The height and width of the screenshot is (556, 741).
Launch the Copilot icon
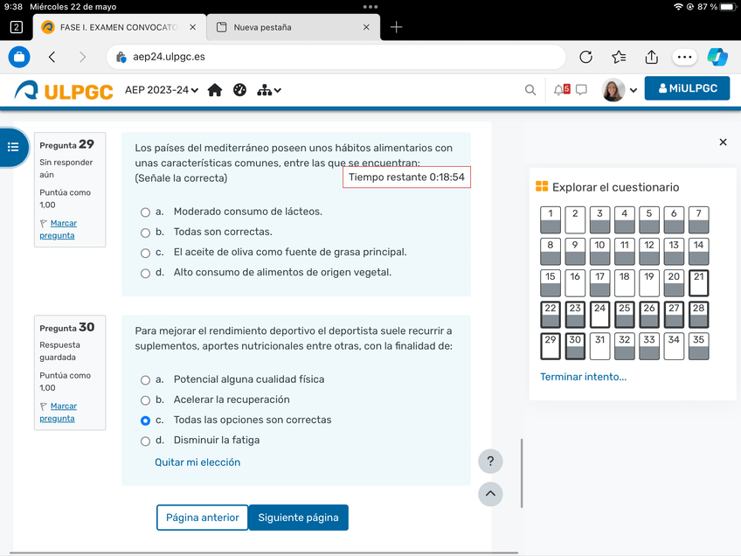(x=717, y=57)
